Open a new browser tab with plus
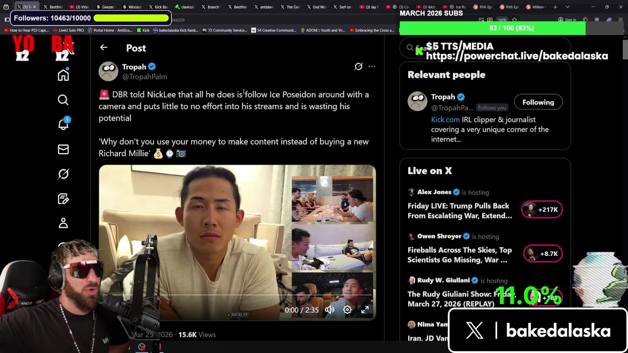This screenshot has height=353, width=628. pyautogui.click(x=555, y=7)
